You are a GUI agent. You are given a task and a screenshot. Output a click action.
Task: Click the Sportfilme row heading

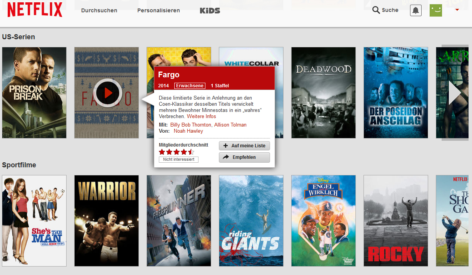pyautogui.click(x=19, y=165)
